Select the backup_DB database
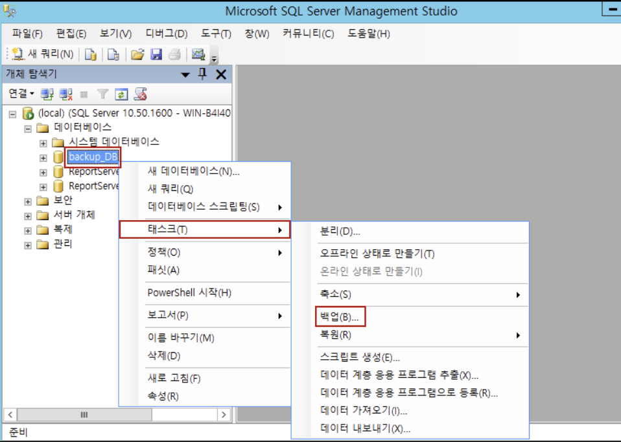621x442 pixels. coord(93,157)
